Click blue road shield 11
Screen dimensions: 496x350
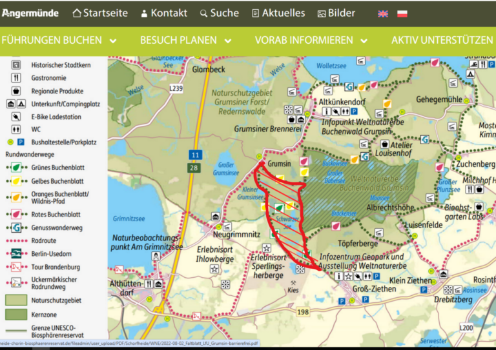[195, 155]
